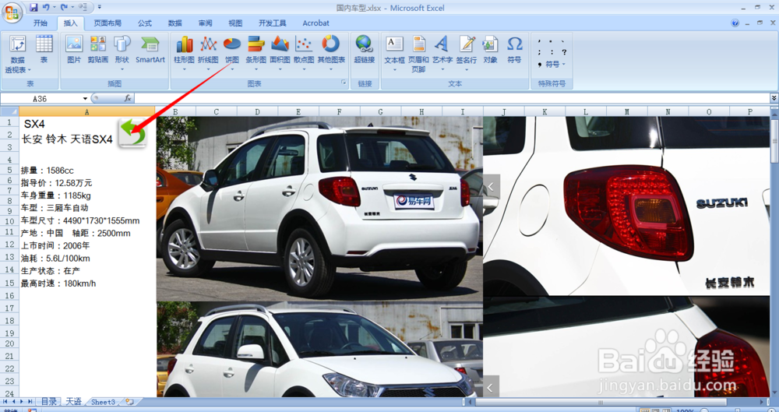Image resolution: width=779 pixels, height=412 pixels.
Task: Insert WordArt (艺术字)
Action: pos(442,52)
